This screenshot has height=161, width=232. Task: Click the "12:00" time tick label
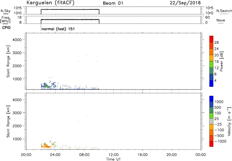113,155
